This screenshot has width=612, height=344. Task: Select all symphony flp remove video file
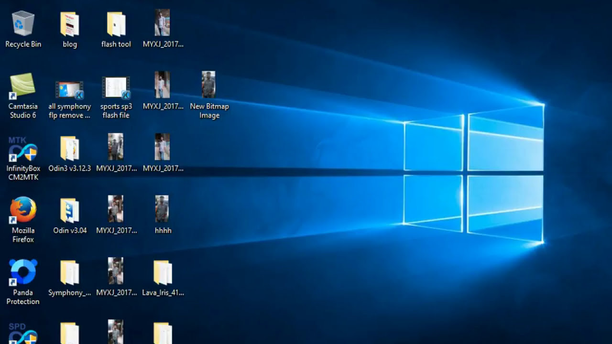(x=70, y=89)
